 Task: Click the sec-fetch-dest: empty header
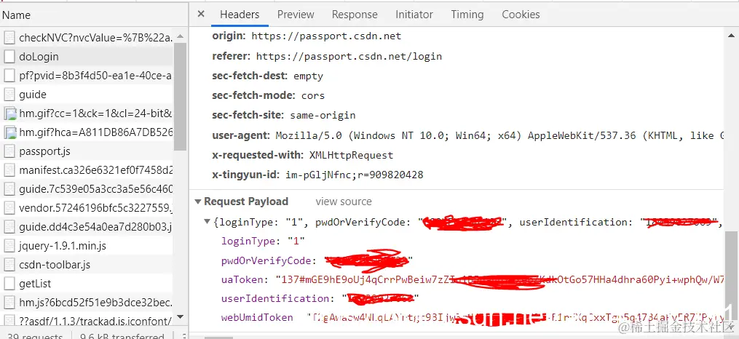coord(268,76)
